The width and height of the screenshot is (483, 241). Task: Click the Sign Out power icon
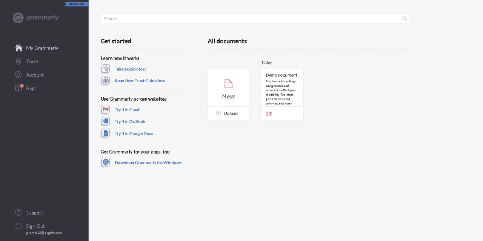[18, 226]
